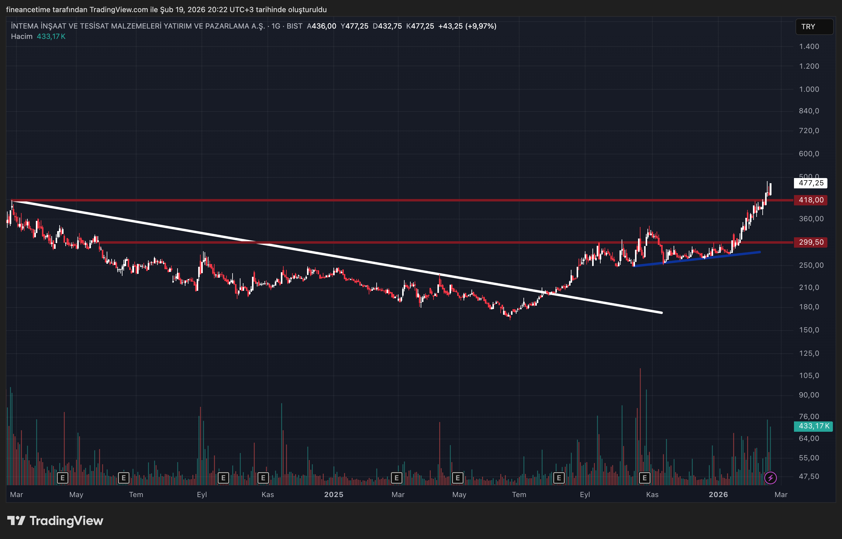The image size is (842, 539).
Task: Click the TradingView logo icon at bottom left
Action: click(16, 521)
